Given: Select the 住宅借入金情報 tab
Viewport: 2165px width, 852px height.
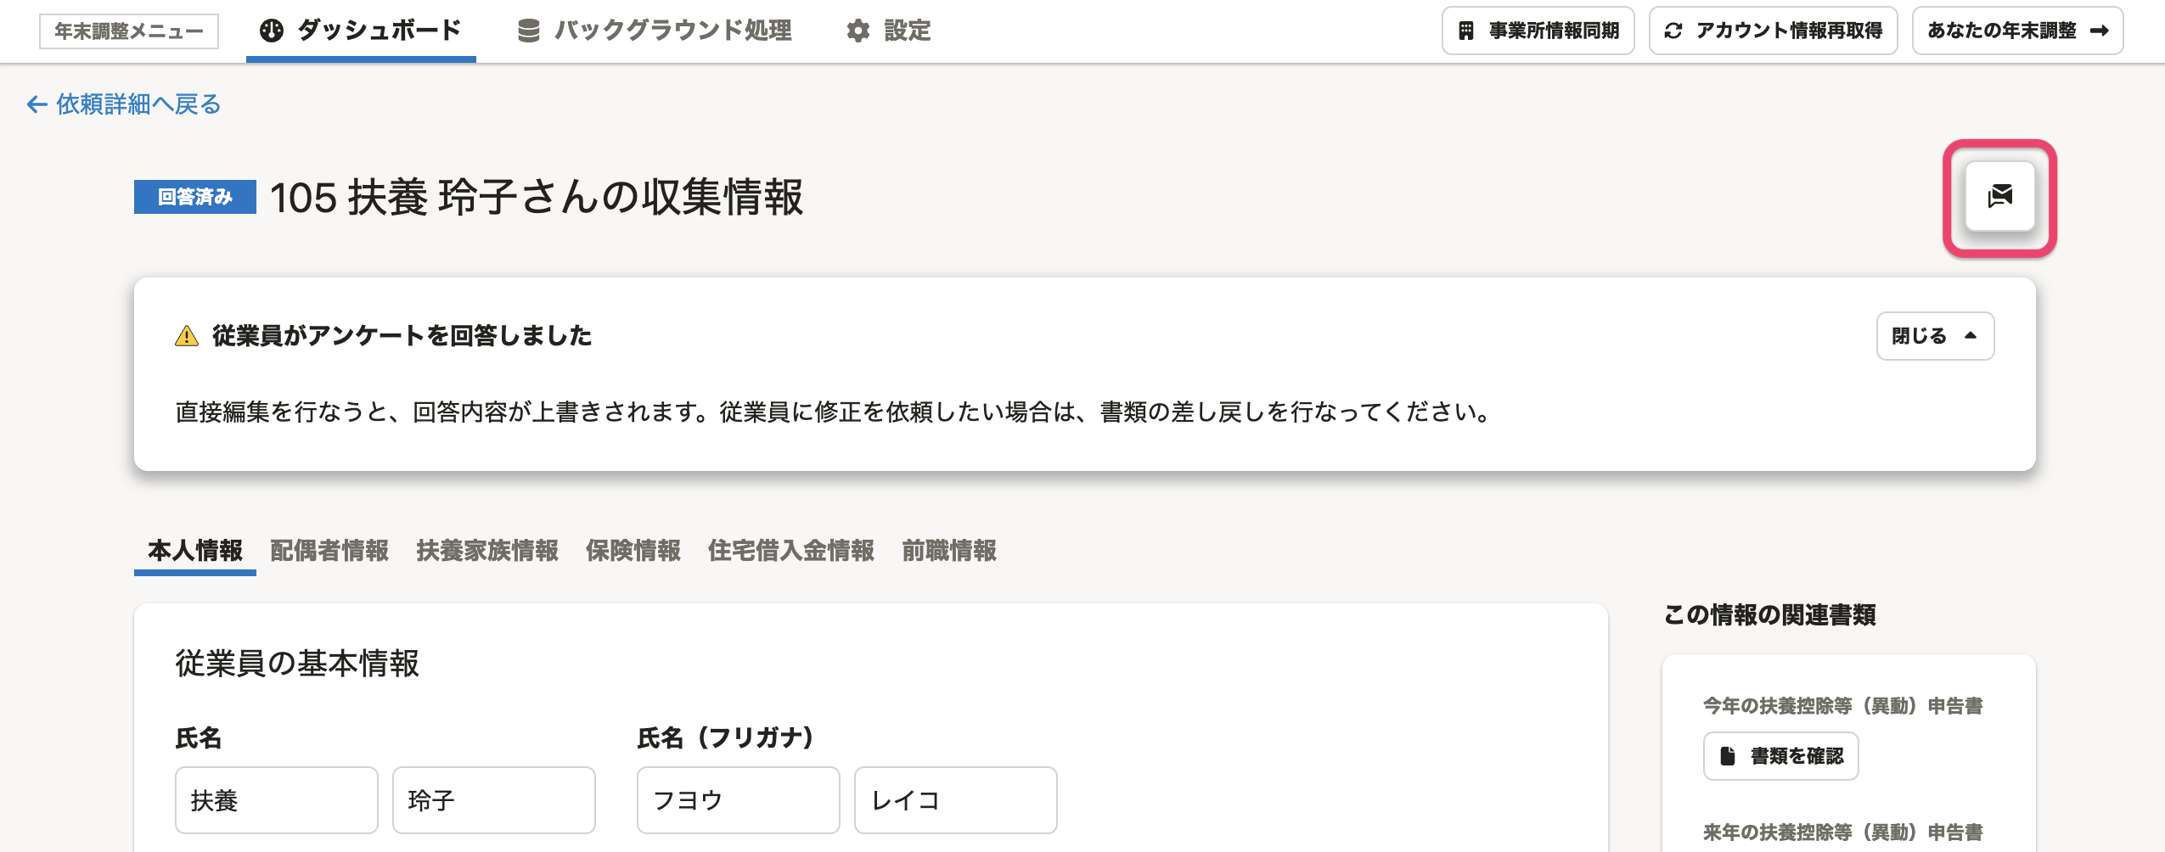Looking at the screenshot, I should tap(791, 551).
